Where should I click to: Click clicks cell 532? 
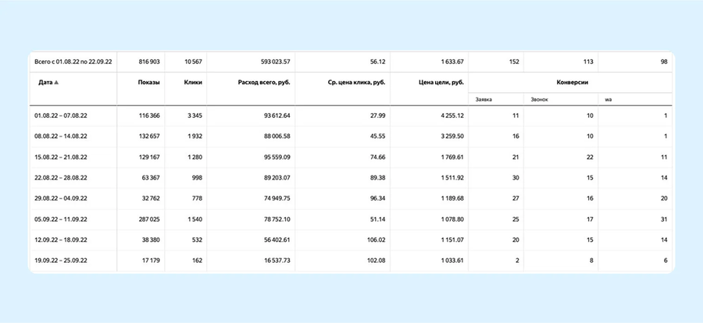(198, 240)
